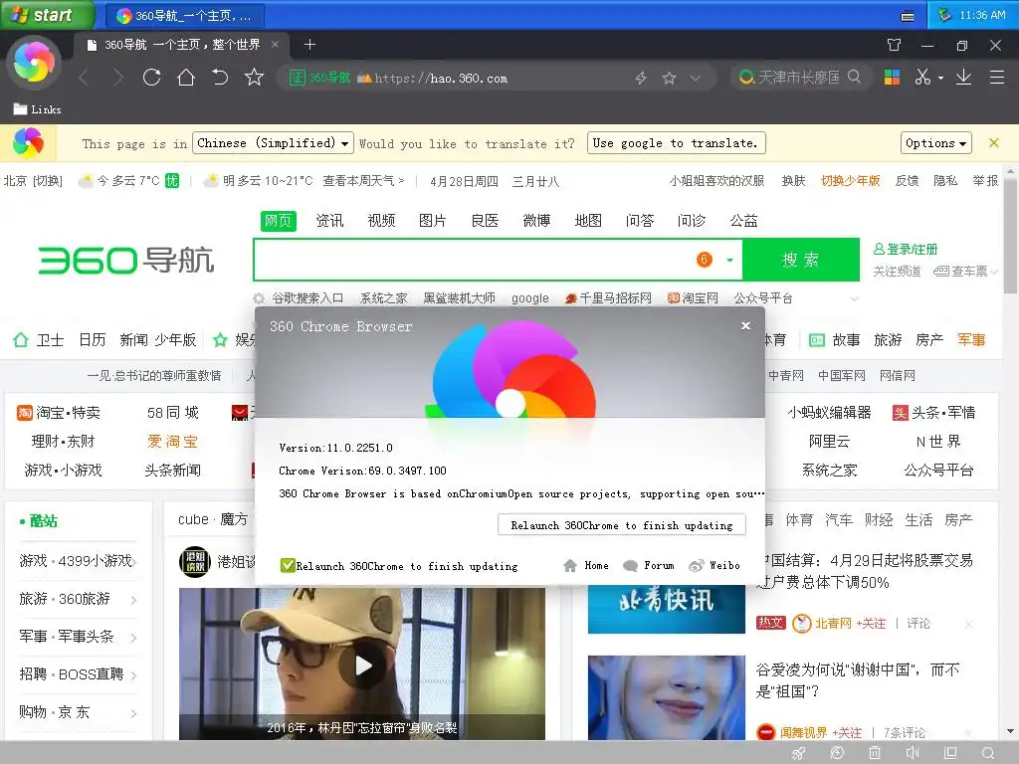1019x764 pixels.
Task: Open the 淘宝·特卖 site link
Action: (x=59, y=413)
